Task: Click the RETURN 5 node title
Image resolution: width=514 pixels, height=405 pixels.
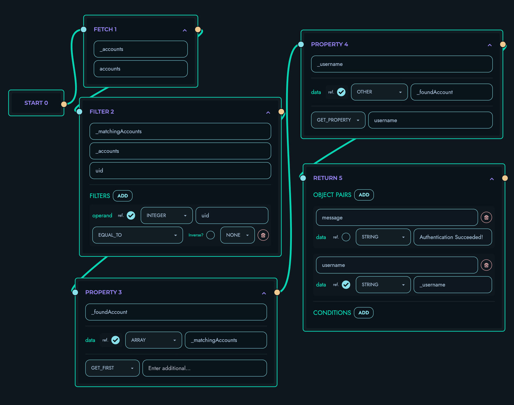Action: click(x=328, y=178)
